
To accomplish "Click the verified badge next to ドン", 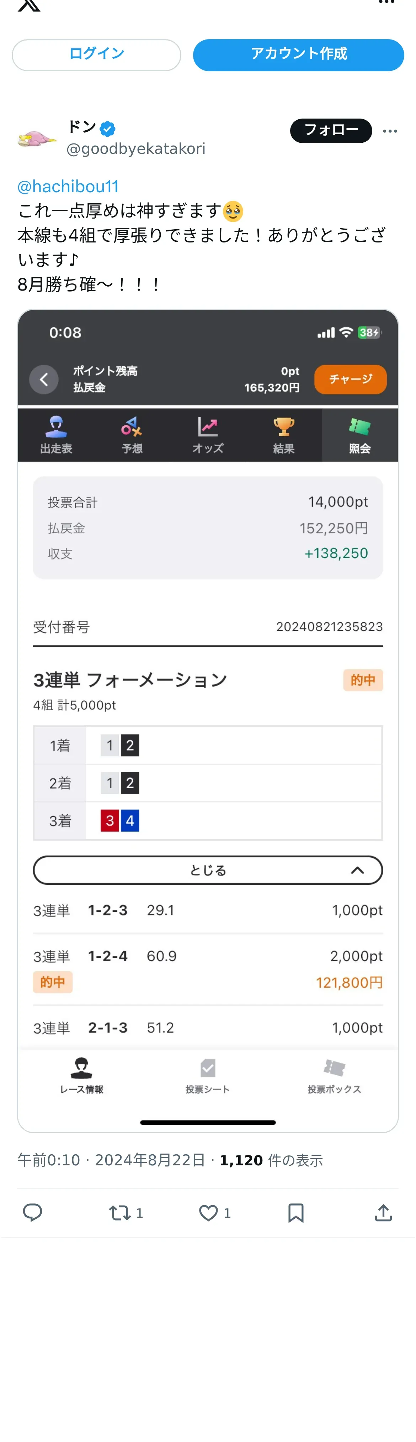I will point(107,129).
